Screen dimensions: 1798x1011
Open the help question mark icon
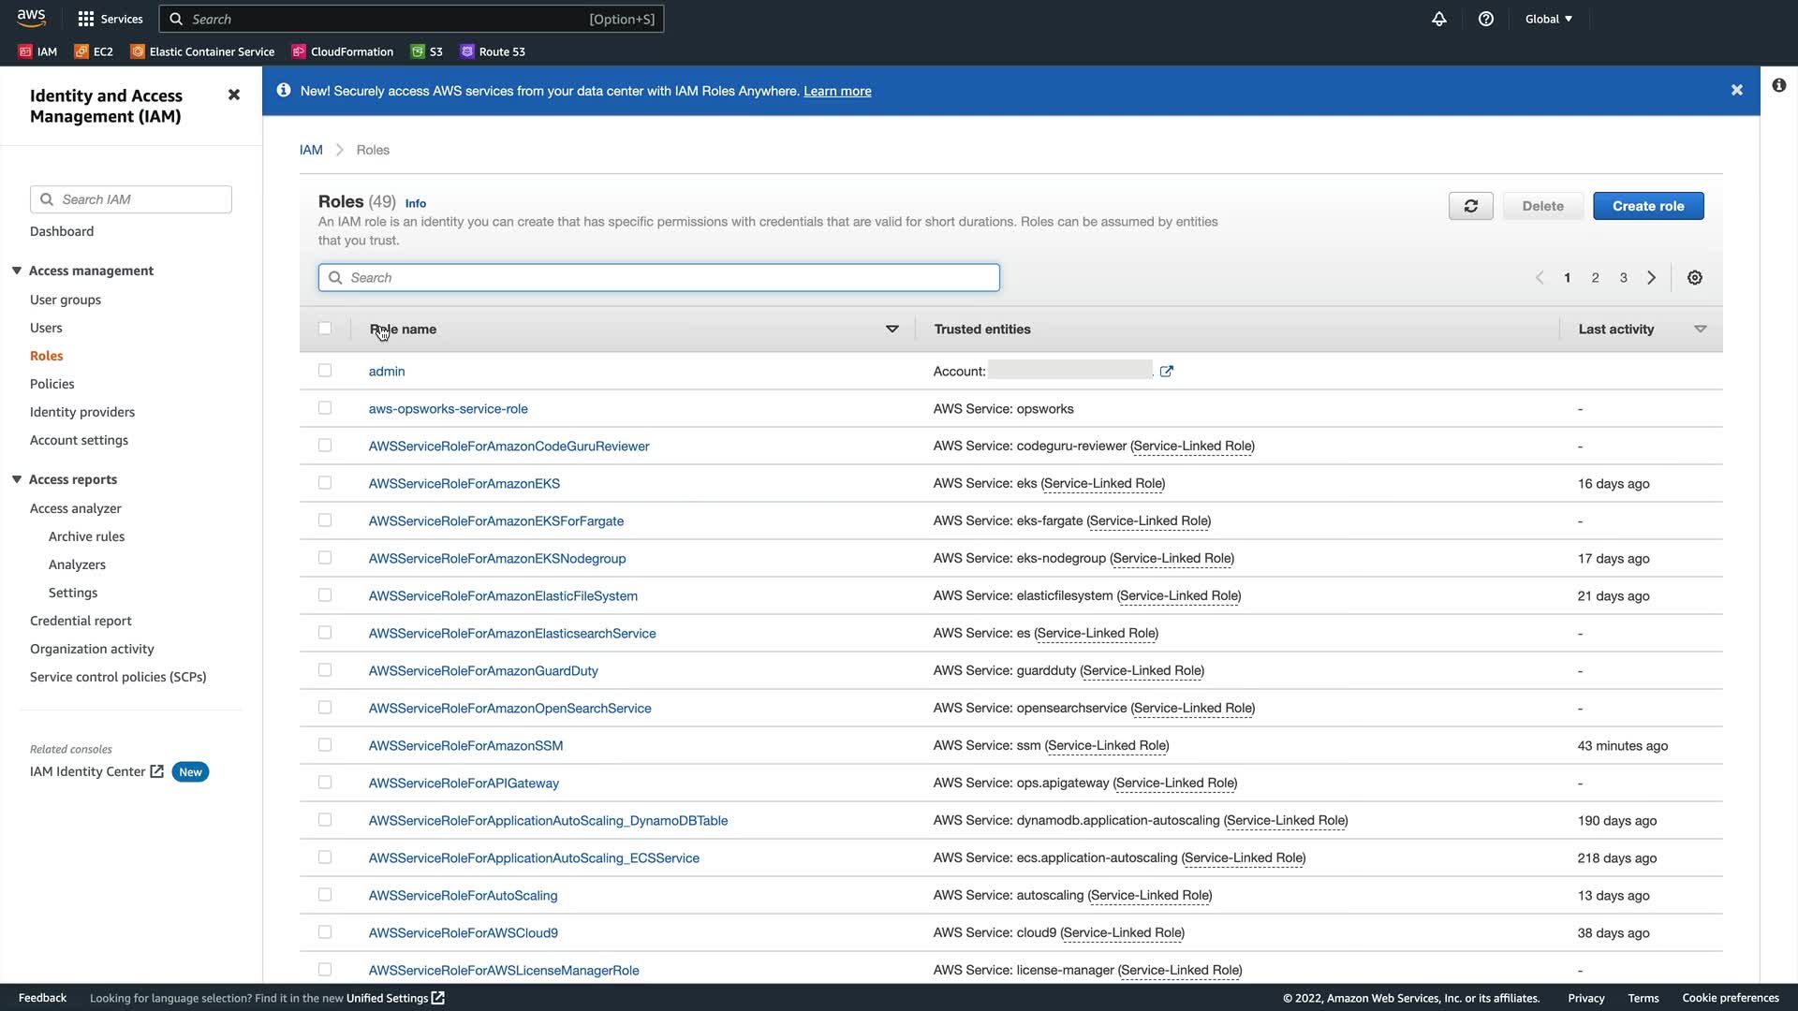point(1485,19)
